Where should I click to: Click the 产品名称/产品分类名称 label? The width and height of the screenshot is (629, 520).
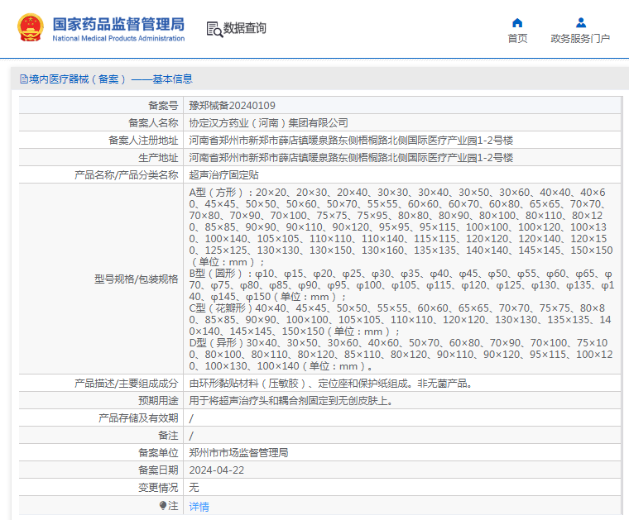click(x=127, y=175)
